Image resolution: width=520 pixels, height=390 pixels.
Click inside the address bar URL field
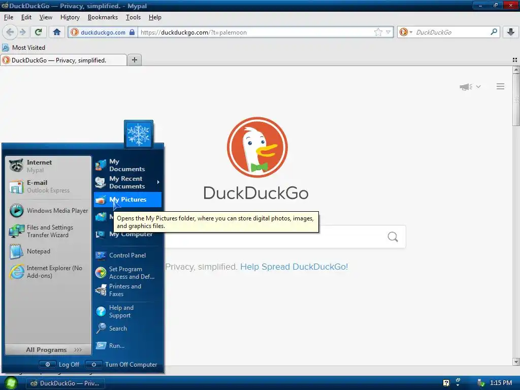coord(255,32)
